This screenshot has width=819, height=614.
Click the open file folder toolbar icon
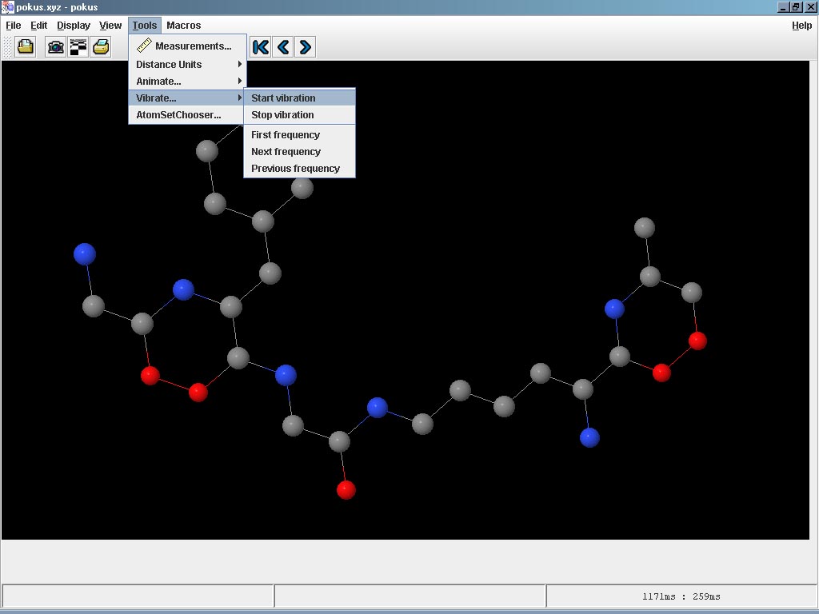tap(25, 47)
